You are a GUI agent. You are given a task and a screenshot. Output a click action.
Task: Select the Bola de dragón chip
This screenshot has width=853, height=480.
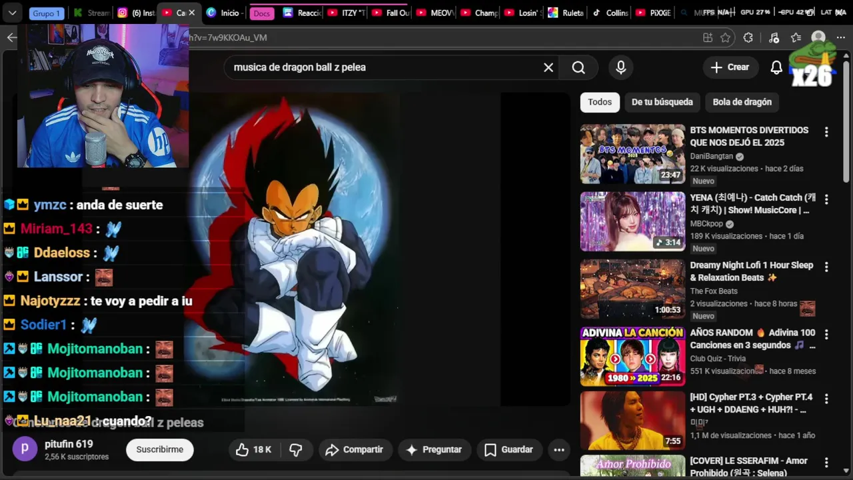point(742,102)
